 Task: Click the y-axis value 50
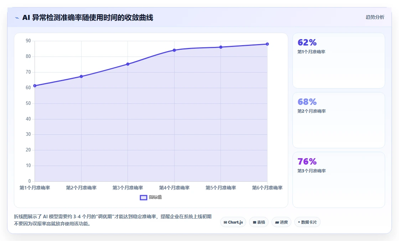(x=28, y=103)
